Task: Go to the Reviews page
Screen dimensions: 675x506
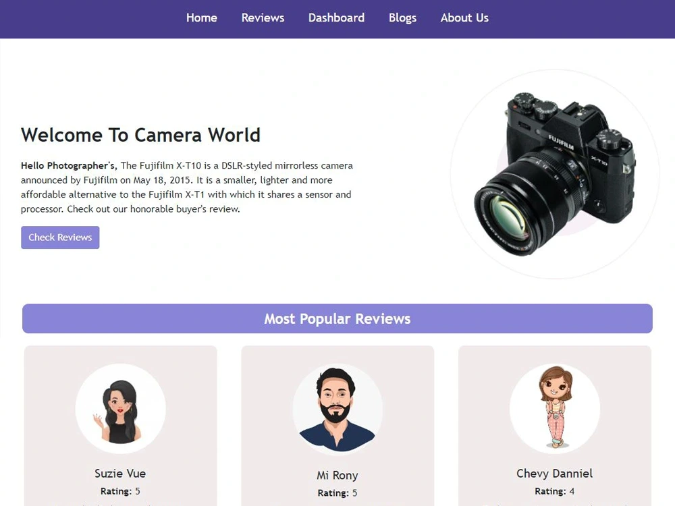Action: tap(263, 18)
